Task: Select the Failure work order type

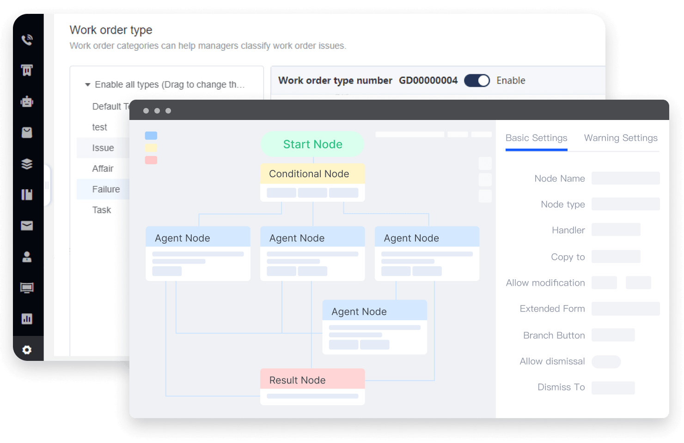Action: (x=106, y=189)
